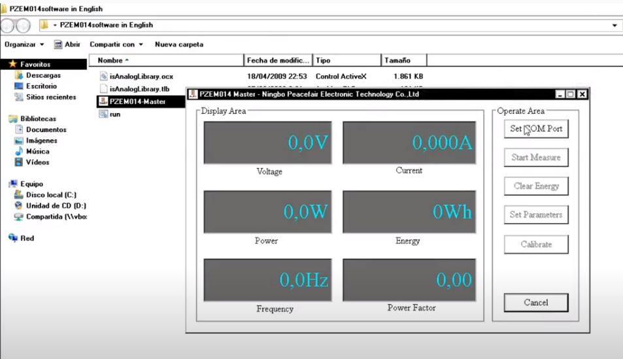Click the Set COM Port button

coord(535,129)
